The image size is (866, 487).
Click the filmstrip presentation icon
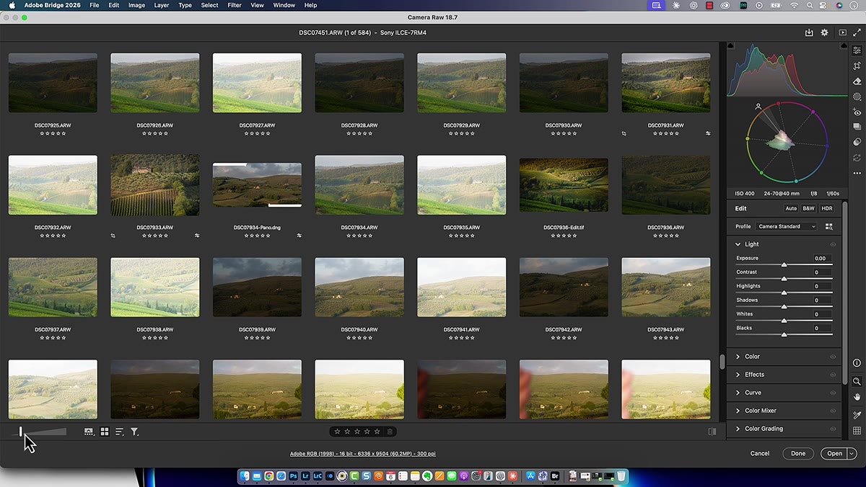coord(842,33)
